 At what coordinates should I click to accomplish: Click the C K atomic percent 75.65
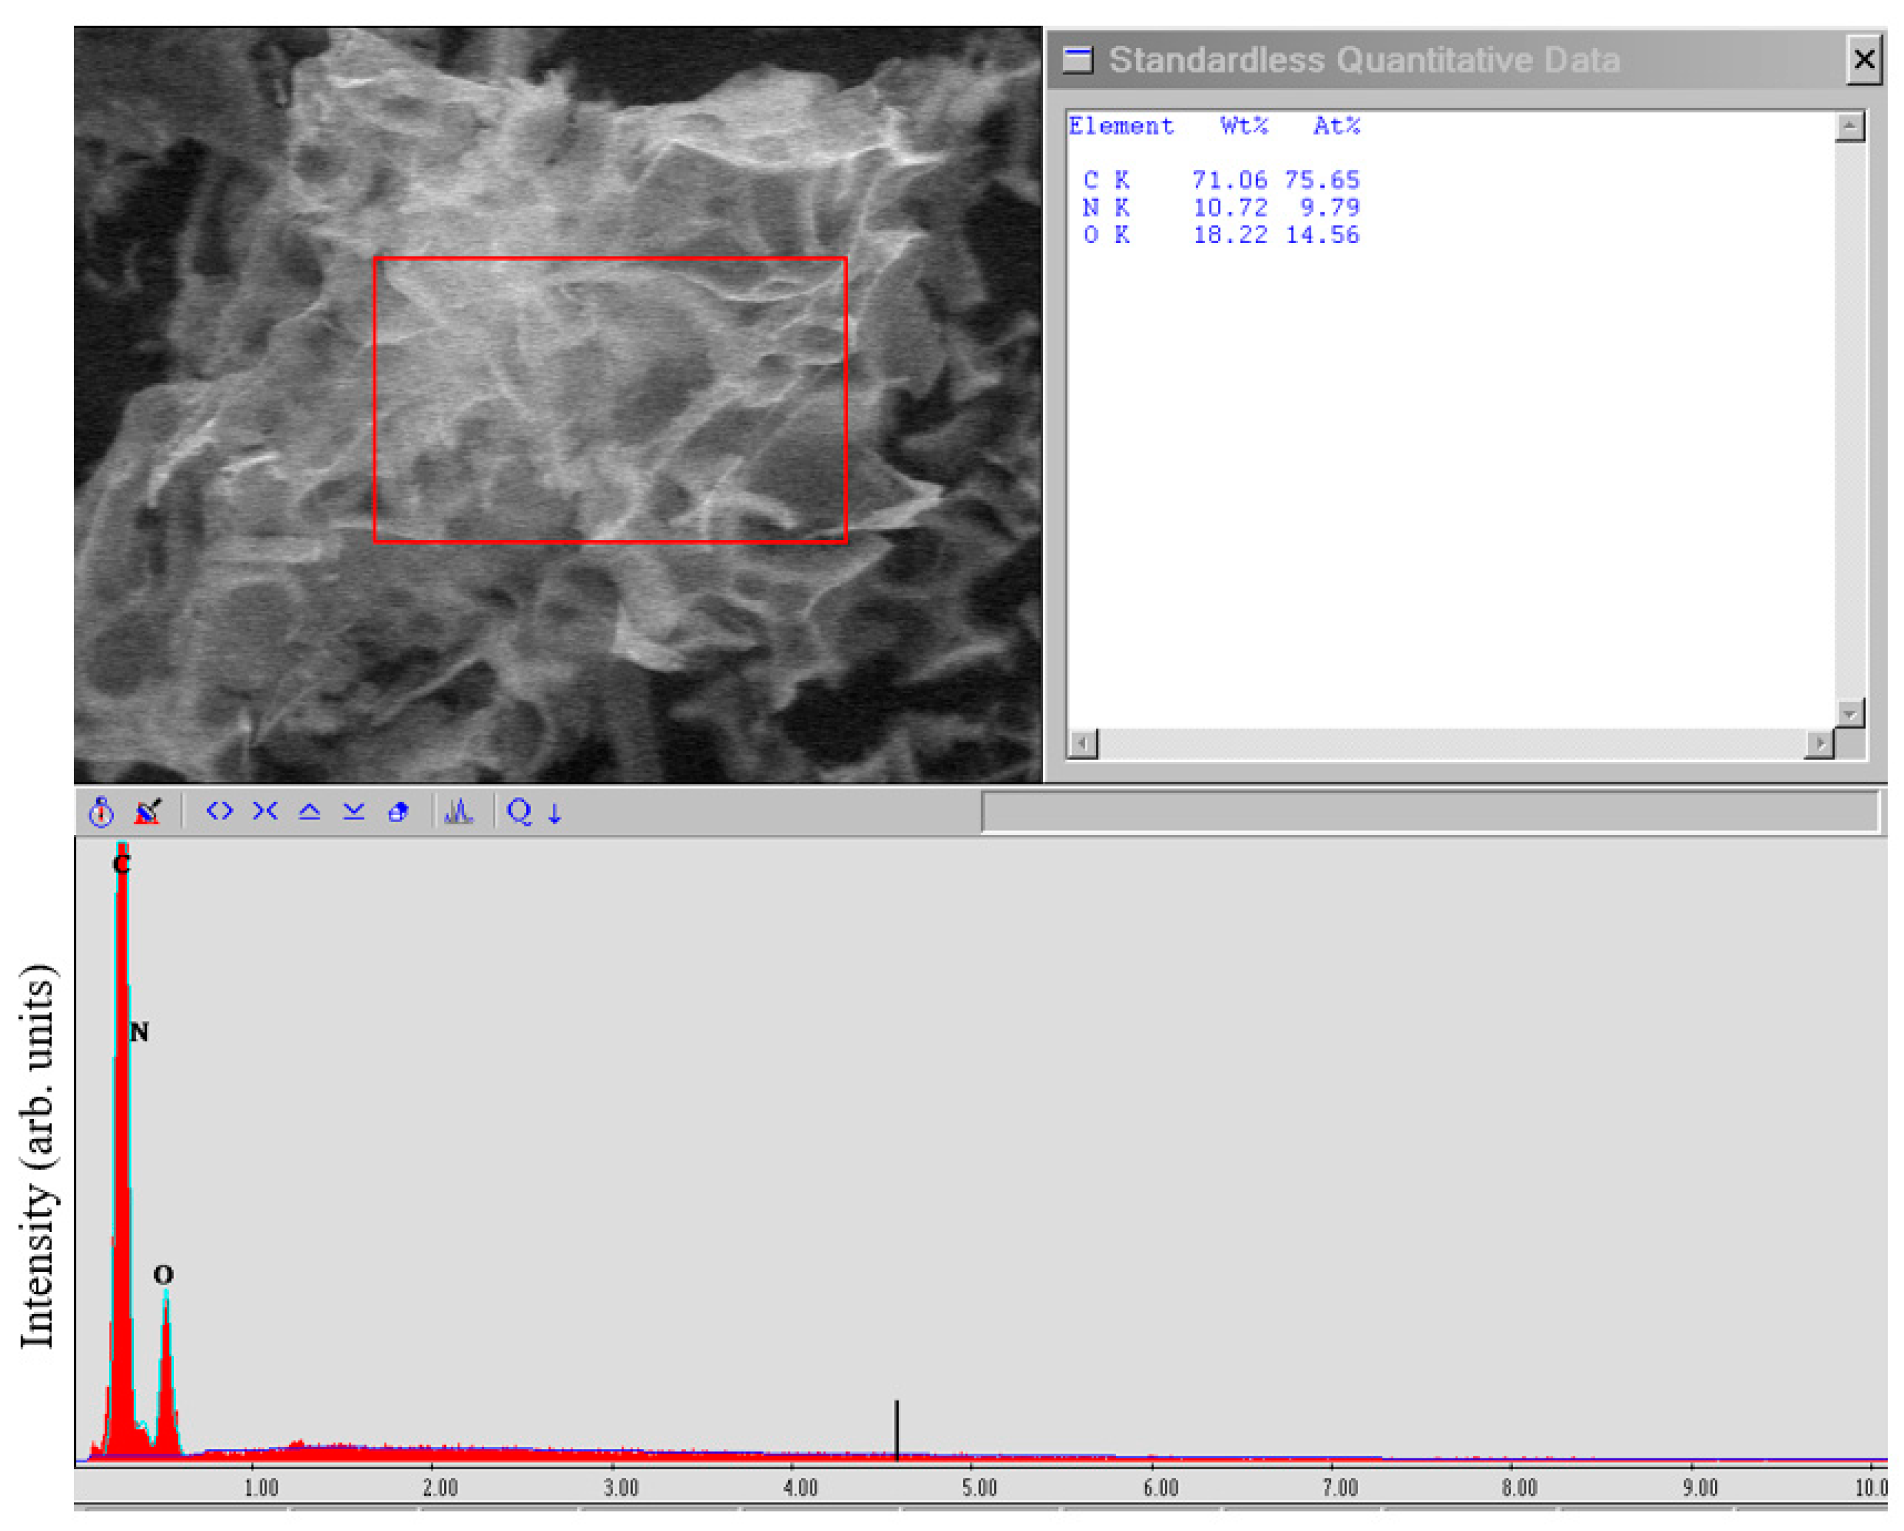coord(1322,180)
